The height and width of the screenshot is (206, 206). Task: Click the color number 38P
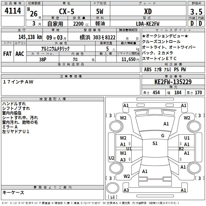click(43, 59)
